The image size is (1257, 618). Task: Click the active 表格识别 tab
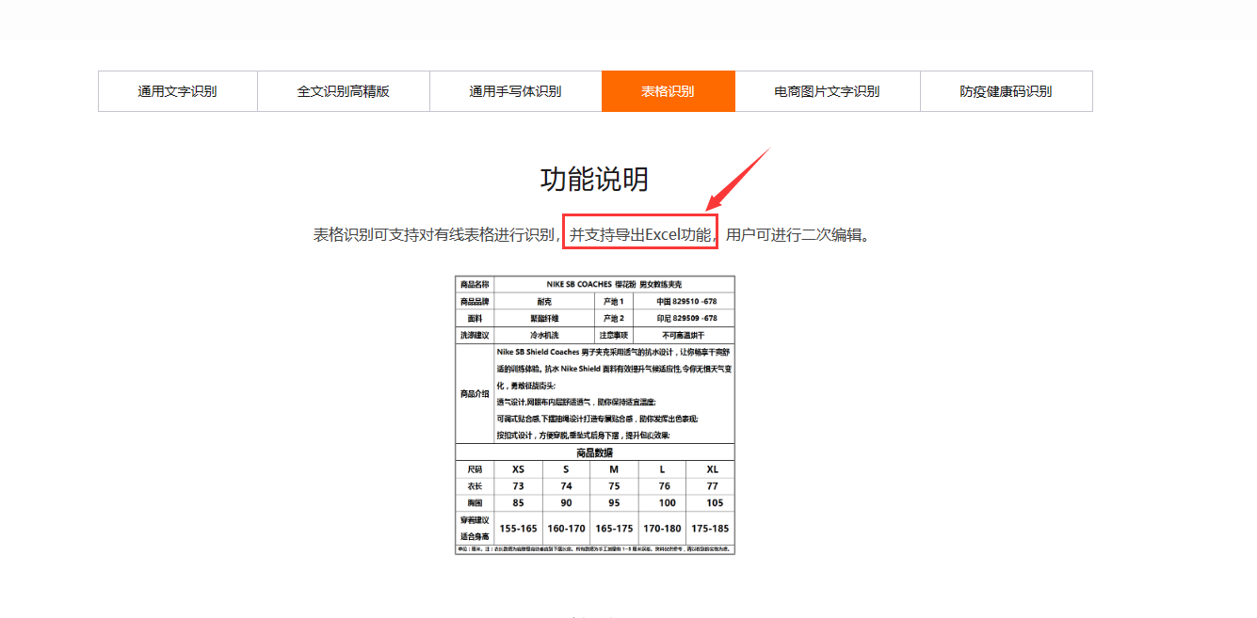pyautogui.click(x=669, y=91)
